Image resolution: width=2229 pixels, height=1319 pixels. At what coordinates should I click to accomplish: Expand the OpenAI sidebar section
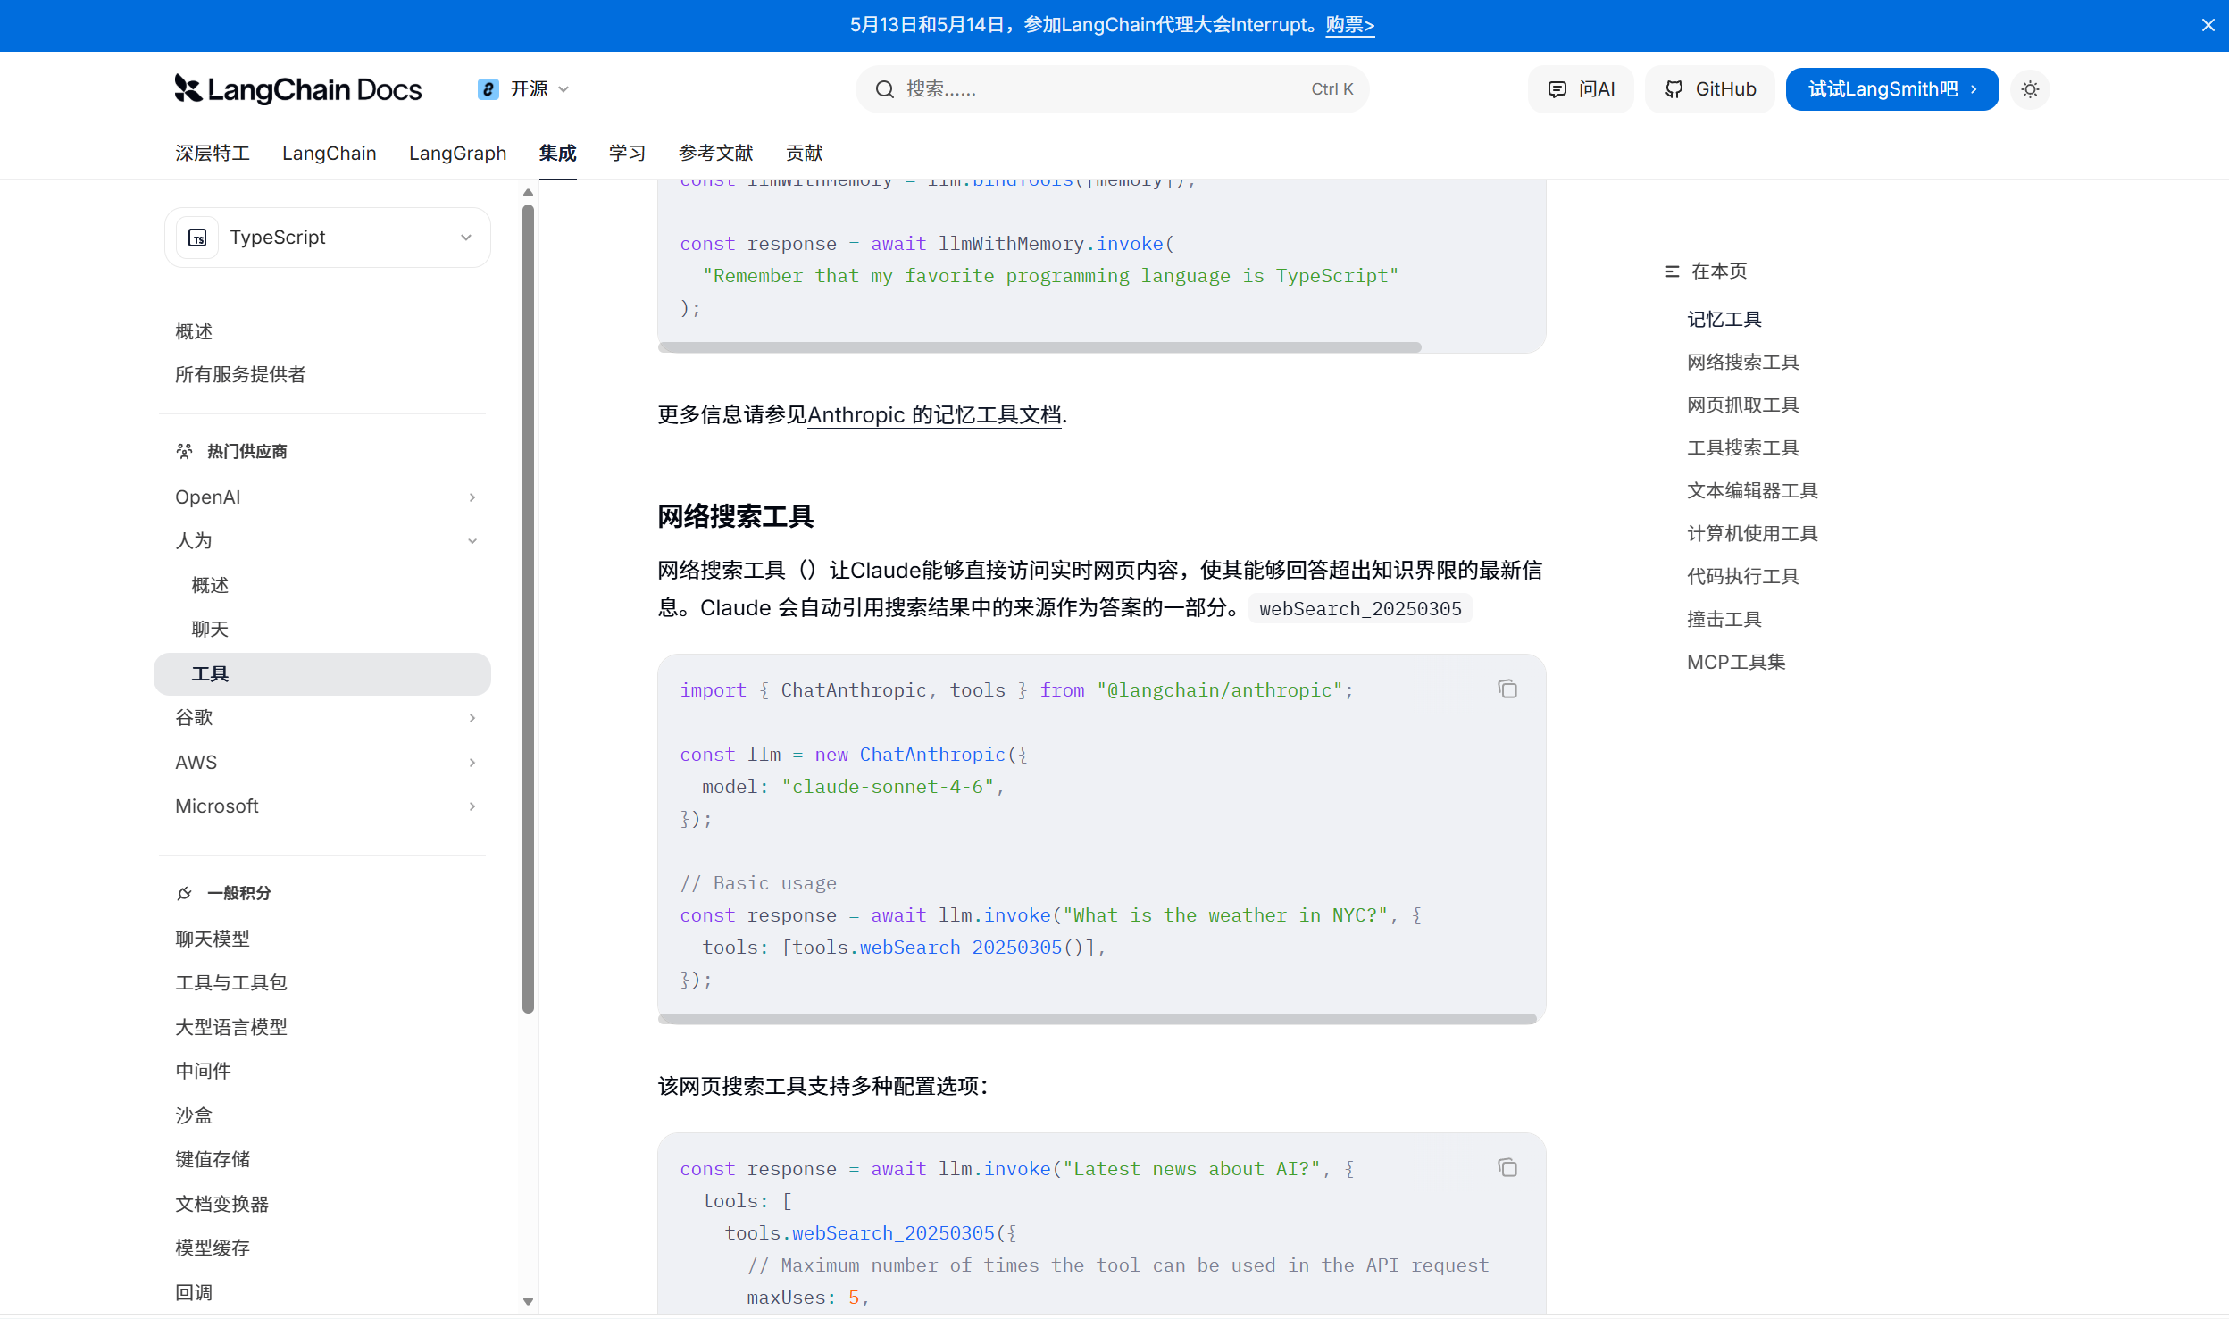472,497
